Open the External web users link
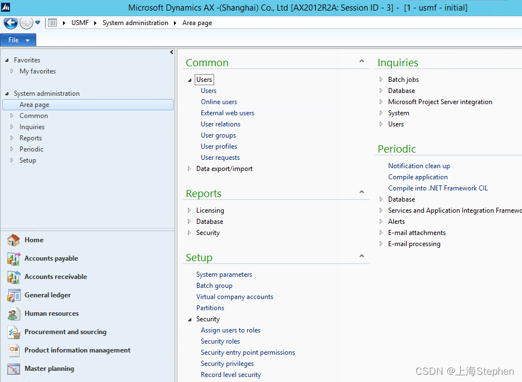The width and height of the screenshot is (522, 382). [228, 113]
